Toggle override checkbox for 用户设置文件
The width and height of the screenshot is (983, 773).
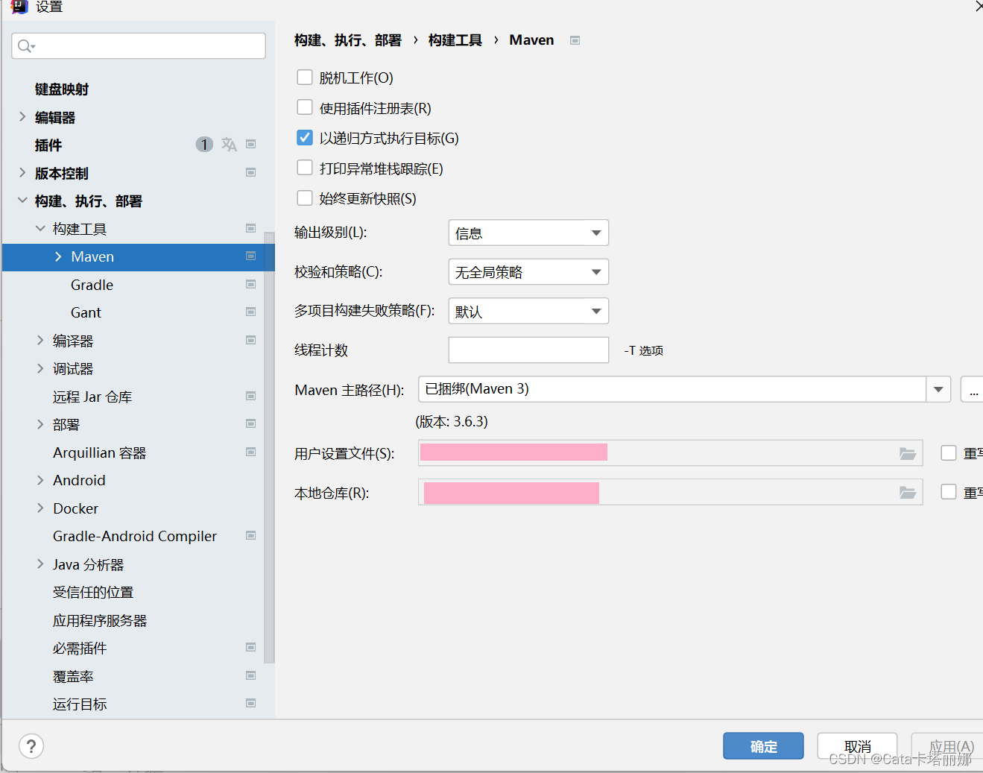[949, 453]
